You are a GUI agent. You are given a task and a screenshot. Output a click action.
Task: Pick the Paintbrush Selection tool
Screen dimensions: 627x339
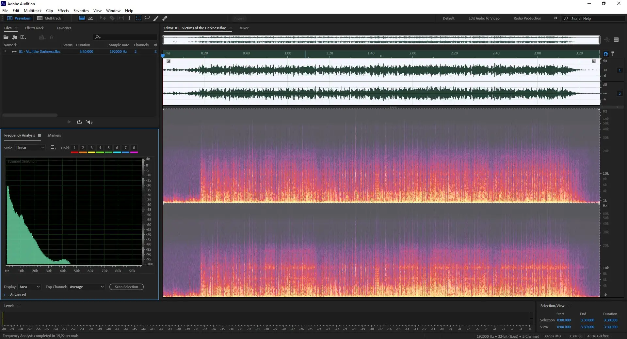click(156, 18)
